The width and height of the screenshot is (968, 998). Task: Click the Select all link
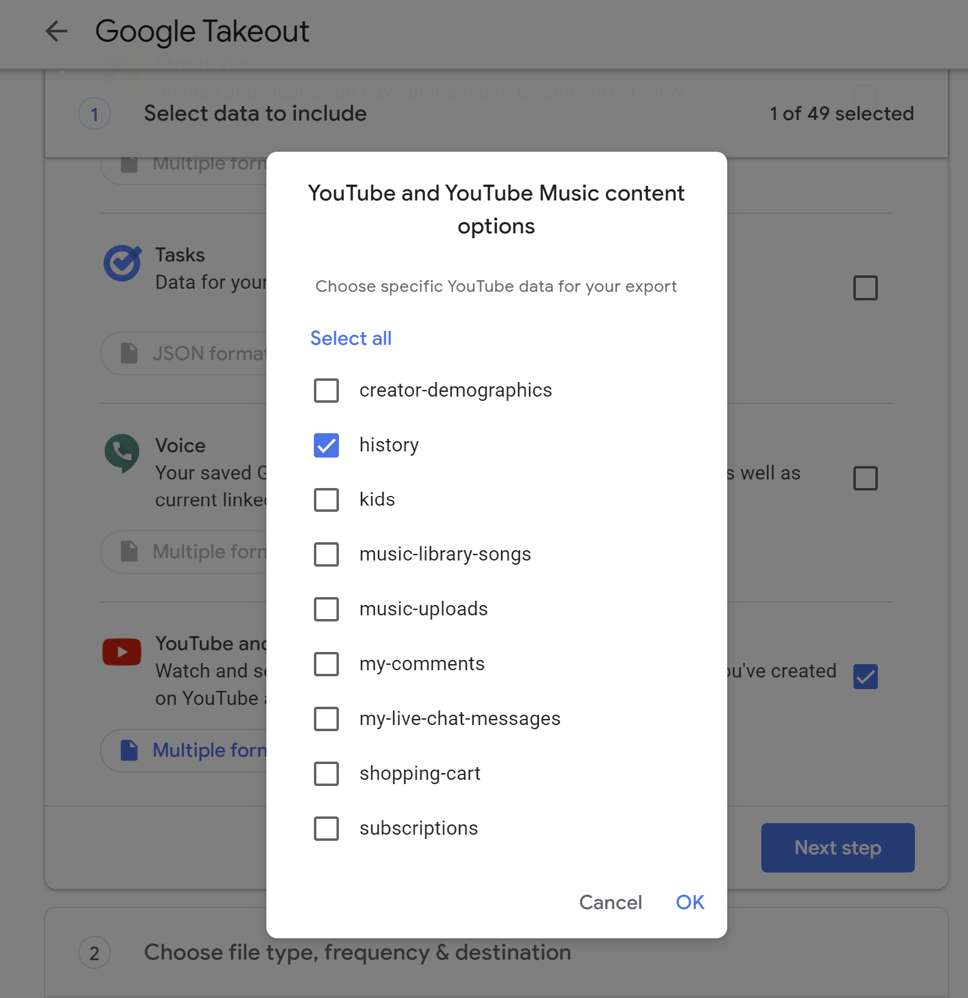tap(351, 338)
